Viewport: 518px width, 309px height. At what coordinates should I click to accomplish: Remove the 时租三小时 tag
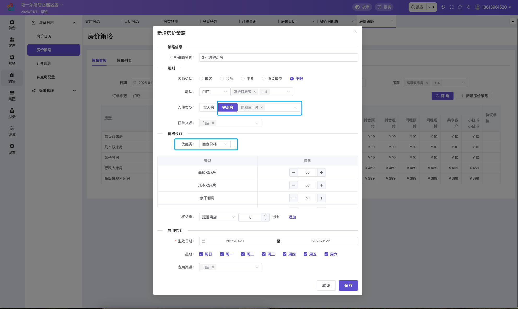262,107
